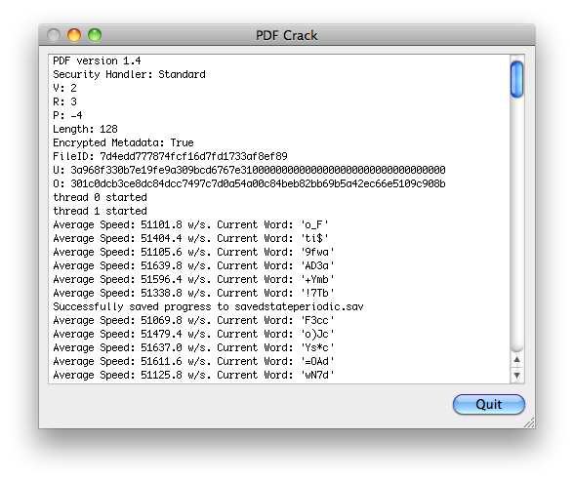Click the Quit button
This screenshot has width=574, height=482.
pos(489,404)
